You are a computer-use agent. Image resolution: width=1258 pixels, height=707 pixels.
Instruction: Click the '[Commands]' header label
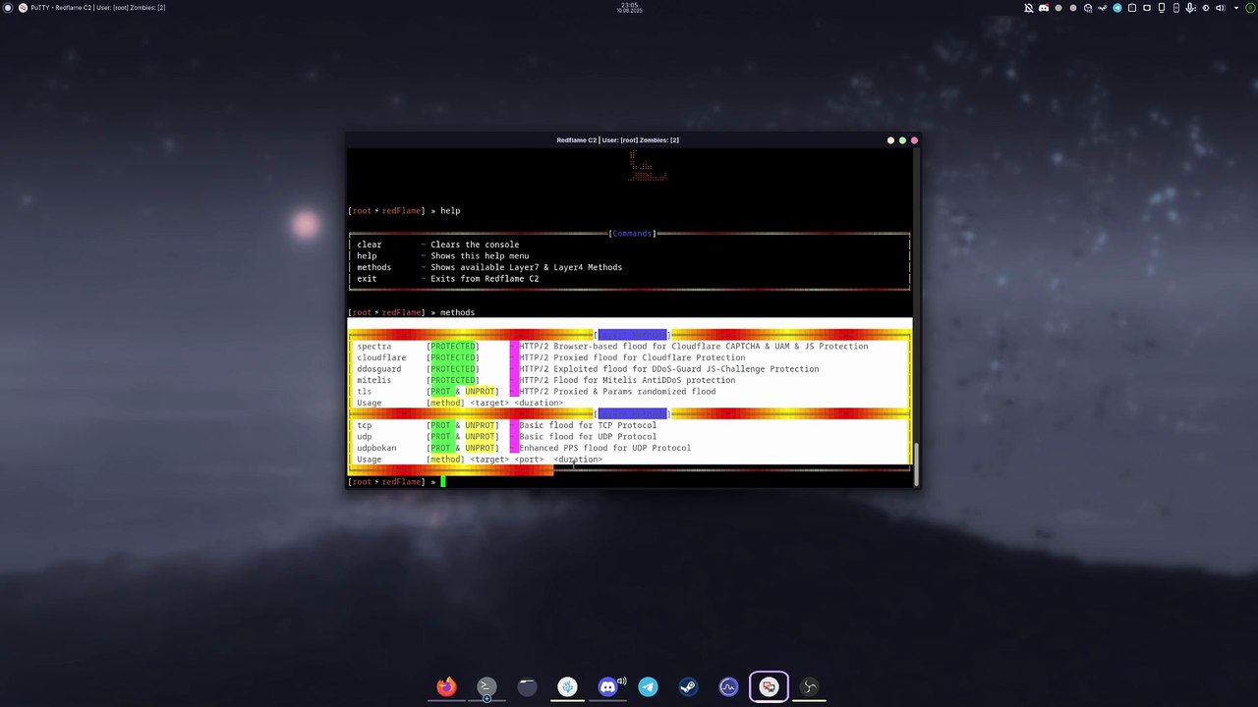click(x=632, y=234)
